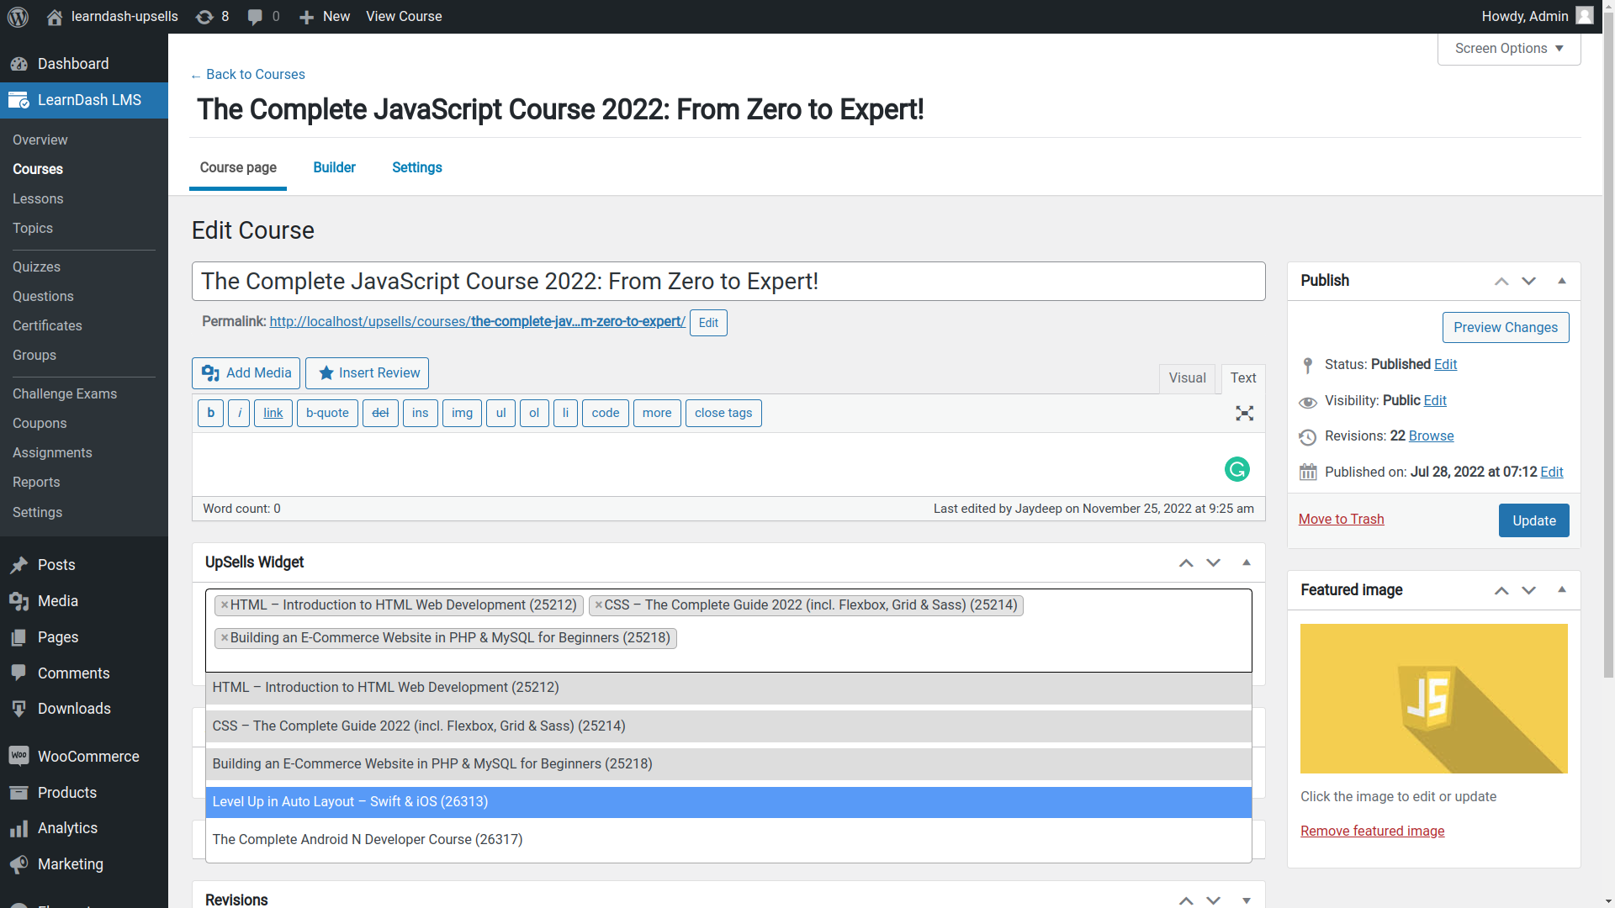This screenshot has height=908, width=1615.
Task: Open Lessons in LearnDash submenu
Action: [38, 199]
